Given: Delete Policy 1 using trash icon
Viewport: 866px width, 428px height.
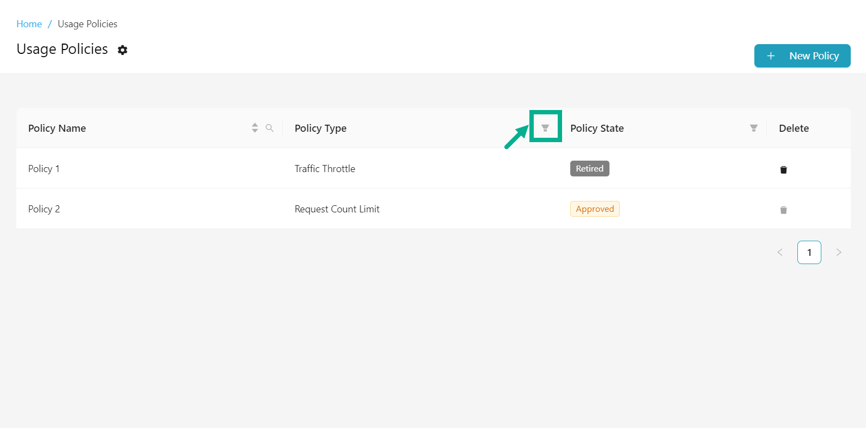Looking at the screenshot, I should point(783,169).
